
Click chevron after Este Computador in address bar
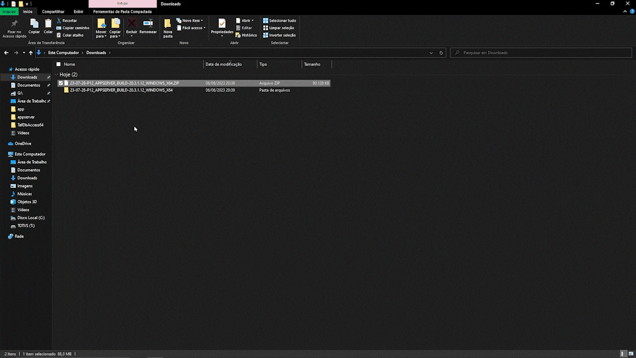(x=82, y=53)
